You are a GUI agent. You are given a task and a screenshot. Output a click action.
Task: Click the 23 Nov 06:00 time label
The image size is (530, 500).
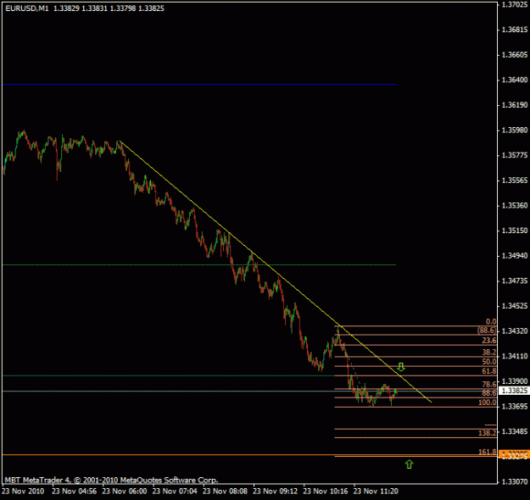(x=125, y=491)
